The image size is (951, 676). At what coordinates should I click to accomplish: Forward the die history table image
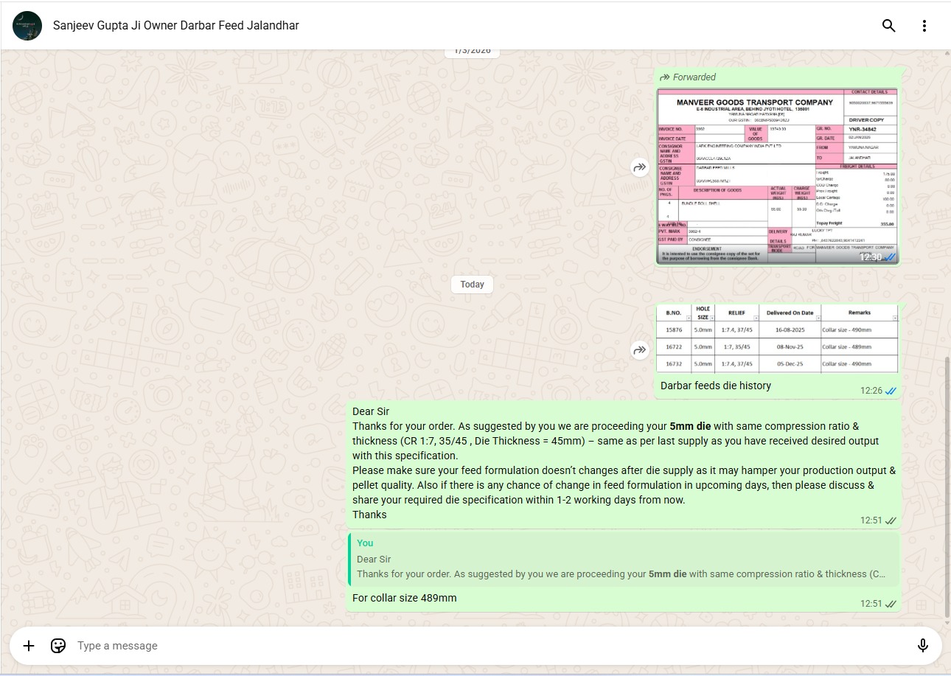click(x=639, y=350)
